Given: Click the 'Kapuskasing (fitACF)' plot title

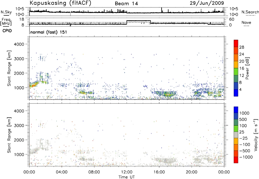Looking at the screenshot, I should [60, 3].
